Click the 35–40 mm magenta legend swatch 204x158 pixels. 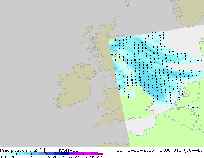pos(80,154)
